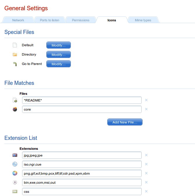Click the bomb icon beside core
Viewport: 195px width, 196px height.
(x=15, y=109)
